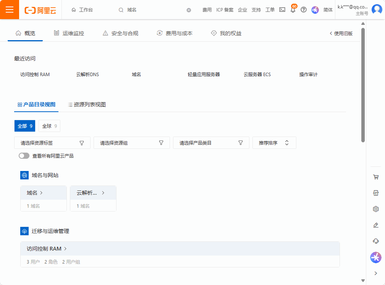Click the vertical scrollbar thumb
The height and width of the screenshot is (285, 385).
tap(363, 85)
